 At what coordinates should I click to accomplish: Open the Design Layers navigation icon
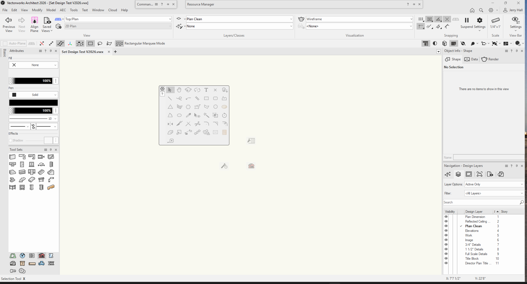click(458, 174)
